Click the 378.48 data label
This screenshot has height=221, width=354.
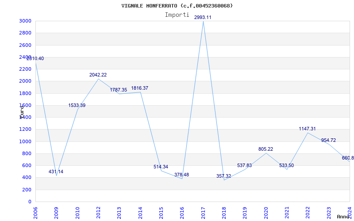pos(181,175)
